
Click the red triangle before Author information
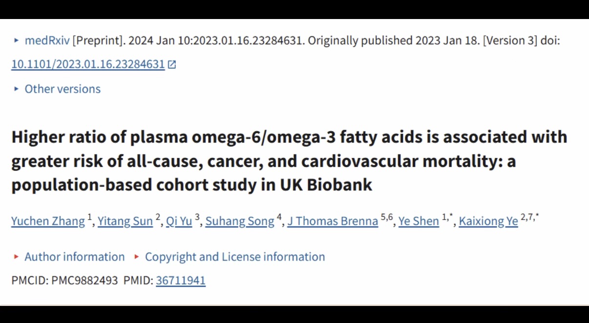pos(16,257)
